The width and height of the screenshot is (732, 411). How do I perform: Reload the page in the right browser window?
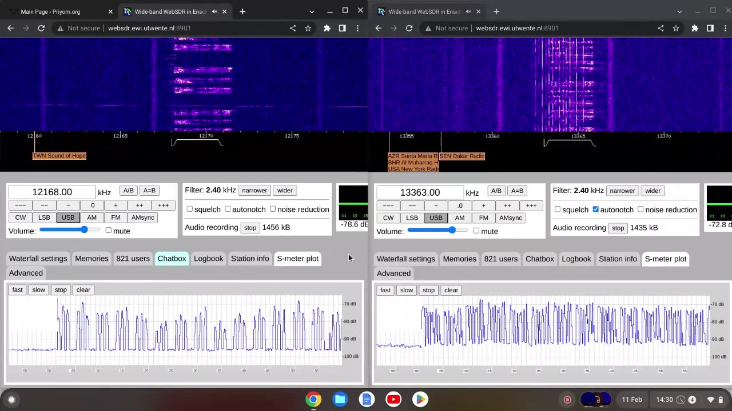coord(409,28)
